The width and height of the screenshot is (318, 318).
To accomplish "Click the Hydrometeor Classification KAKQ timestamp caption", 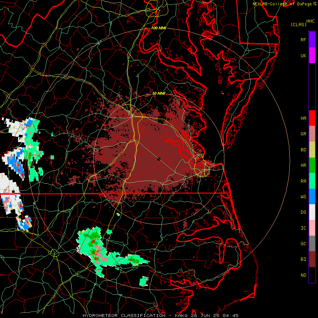I will [x=160, y=316].
